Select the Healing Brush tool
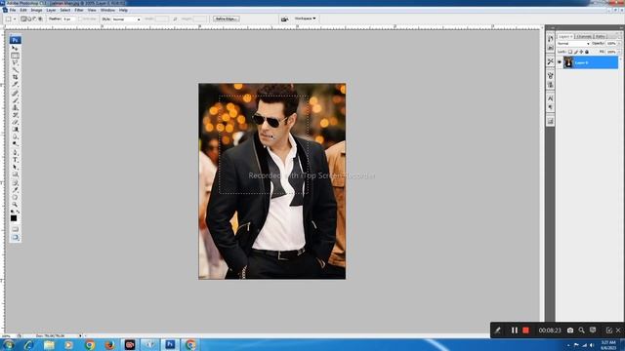This screenshot has width=625, height=351. [x=16, y=94]
